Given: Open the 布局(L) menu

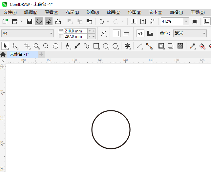Looking at the screenshot, I should 73,12.
